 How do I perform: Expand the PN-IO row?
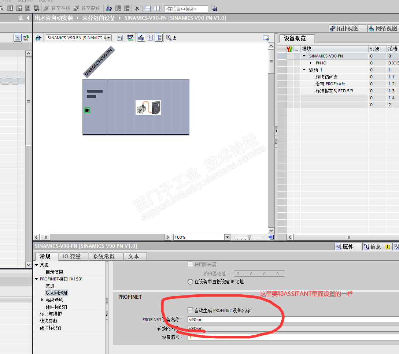(311, 63)
